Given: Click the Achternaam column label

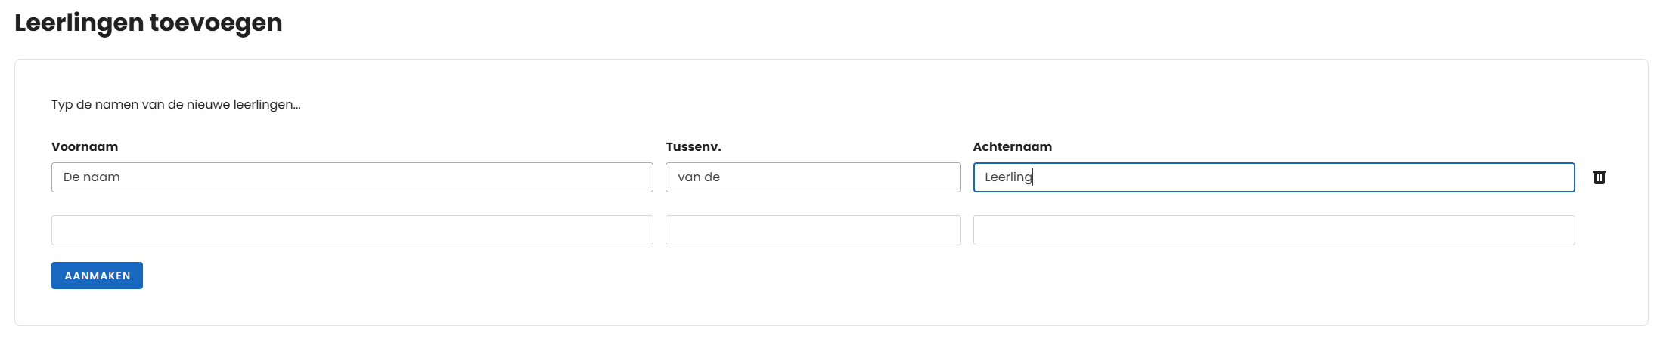Looking at the screenshot, I should 1012,146.
